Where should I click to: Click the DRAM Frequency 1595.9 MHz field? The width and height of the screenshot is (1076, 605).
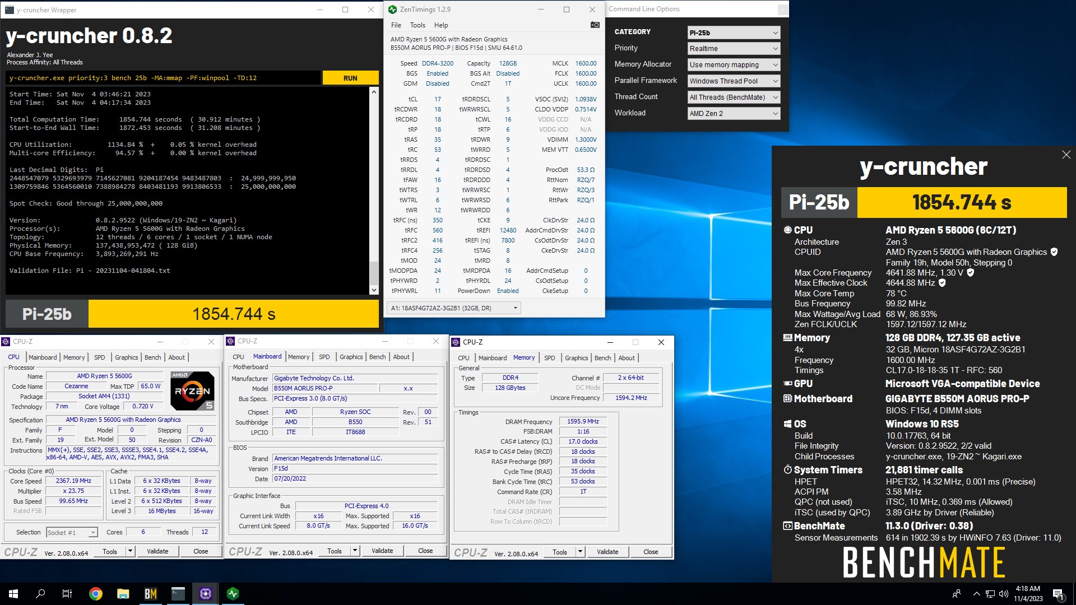pyautogui.click(x=583, y=422)
